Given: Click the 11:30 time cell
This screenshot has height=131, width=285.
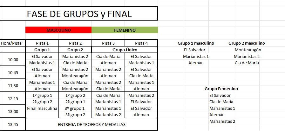Looking at the screenshot, I should click(13, 85).
